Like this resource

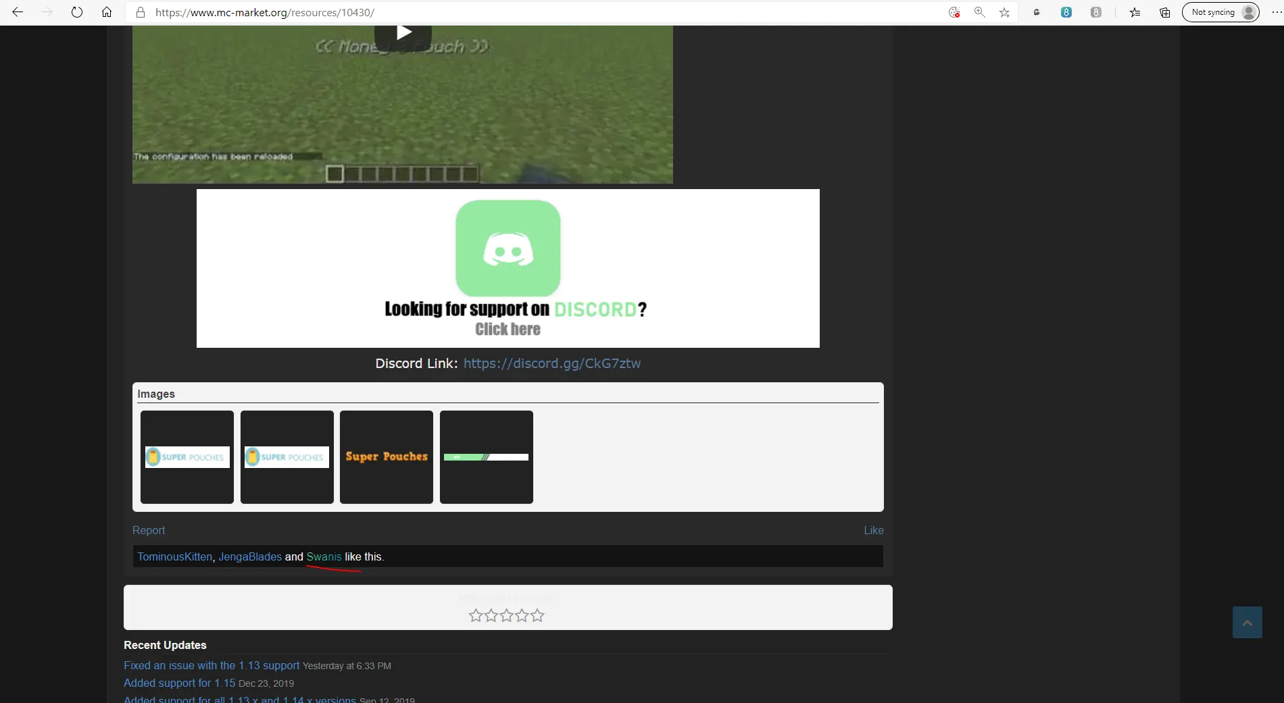pos(873,530)
